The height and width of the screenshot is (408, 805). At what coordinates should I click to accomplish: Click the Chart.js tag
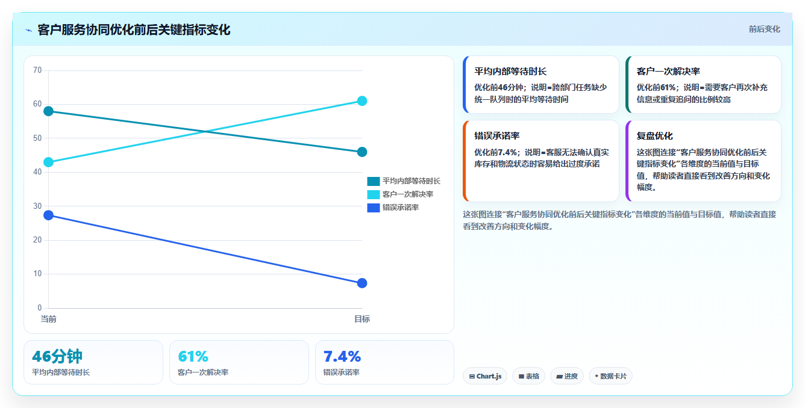485,376
